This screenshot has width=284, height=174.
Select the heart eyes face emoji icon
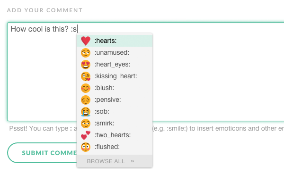point(86,65)
